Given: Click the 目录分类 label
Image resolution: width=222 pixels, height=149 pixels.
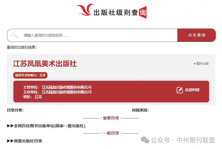Looking at the screenshot, I should 15,110.
